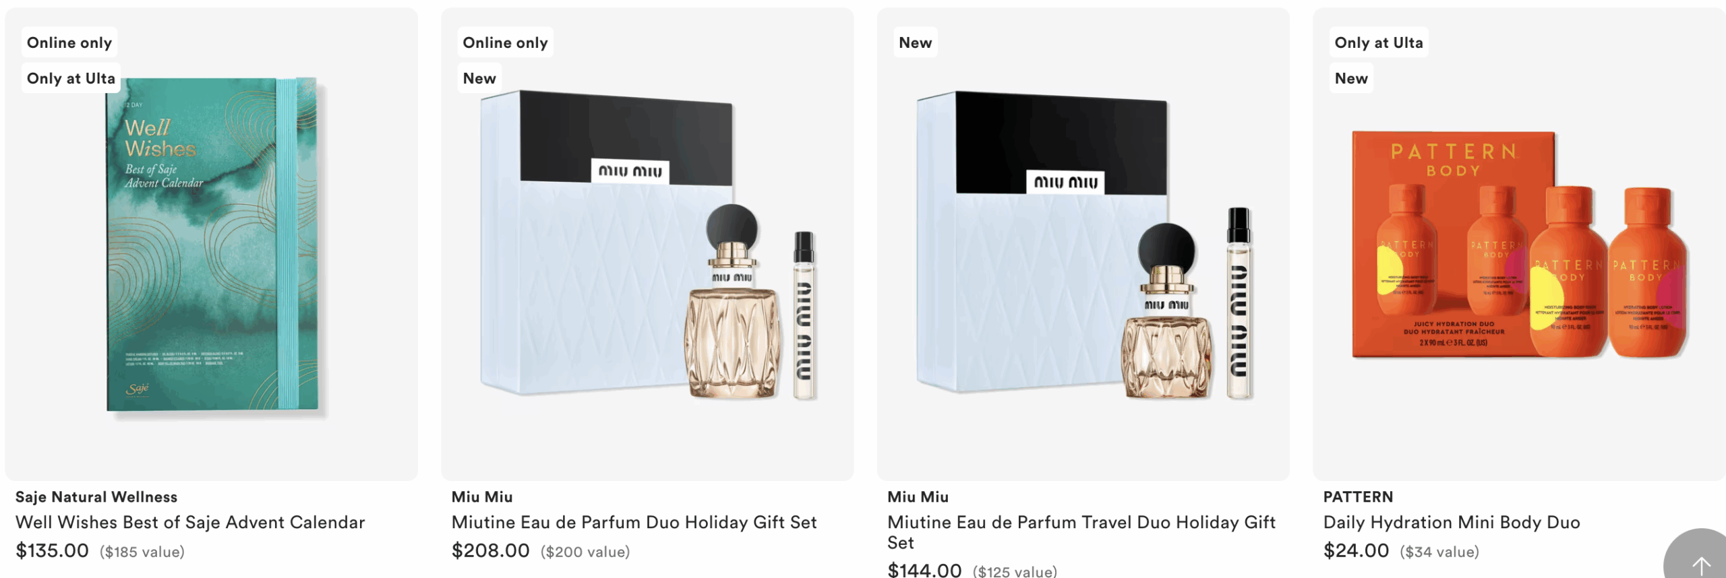The height and width of the screenshot is (578, 1726).
Task: Click the PATTERN brand name
Action: pyautogui.click(x=1358, y=496)
